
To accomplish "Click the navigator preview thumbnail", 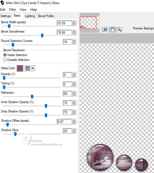I will tap(88, 23).
